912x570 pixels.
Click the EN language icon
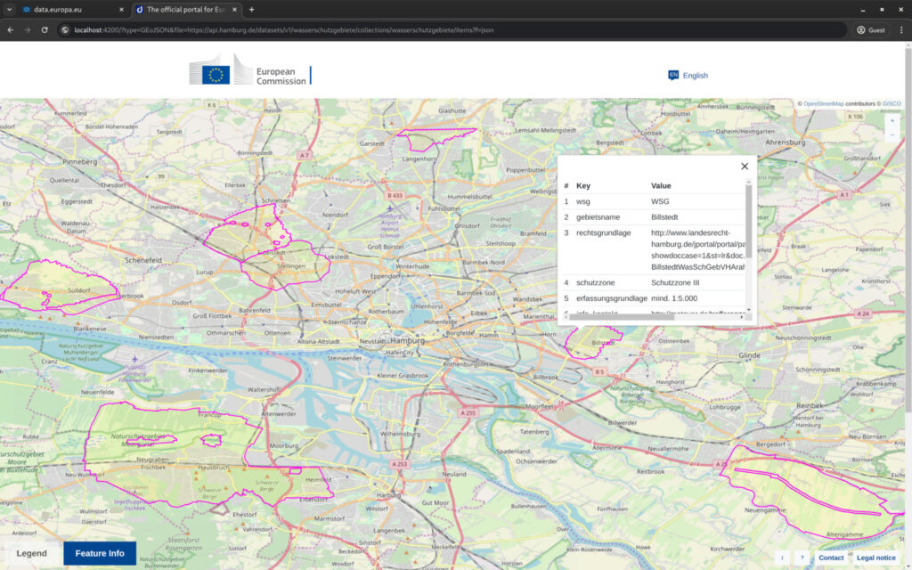(673, 75)
